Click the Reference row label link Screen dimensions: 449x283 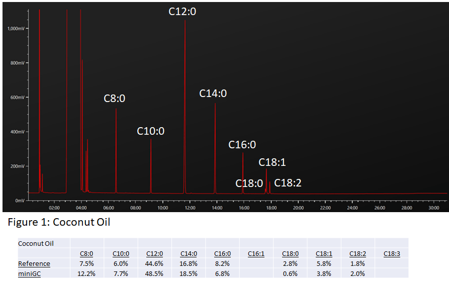click(x=34, y=263)
